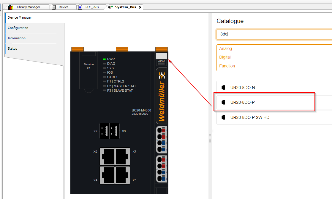Expand the Function catalogue category
This screenshot has height=199, width=332.
[274, 66]
